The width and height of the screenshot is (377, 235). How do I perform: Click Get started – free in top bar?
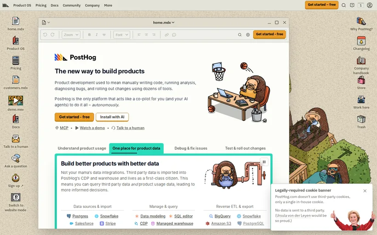click(321, 5)
